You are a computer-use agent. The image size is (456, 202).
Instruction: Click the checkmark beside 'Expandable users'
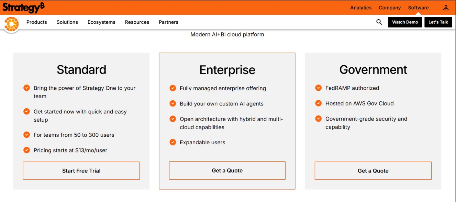[x=173, y=142]
